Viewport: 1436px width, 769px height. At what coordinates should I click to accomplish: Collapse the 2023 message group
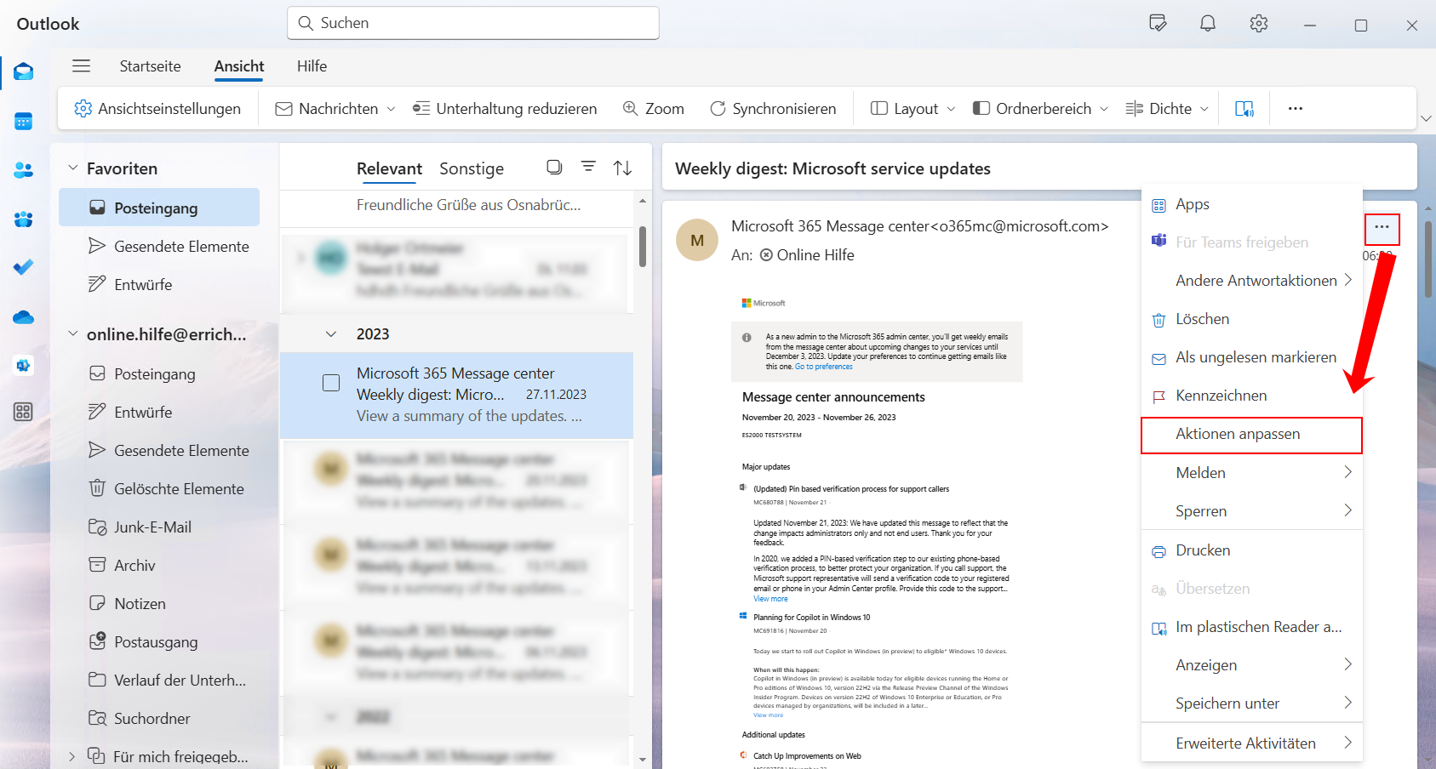(x=331, y=334)
